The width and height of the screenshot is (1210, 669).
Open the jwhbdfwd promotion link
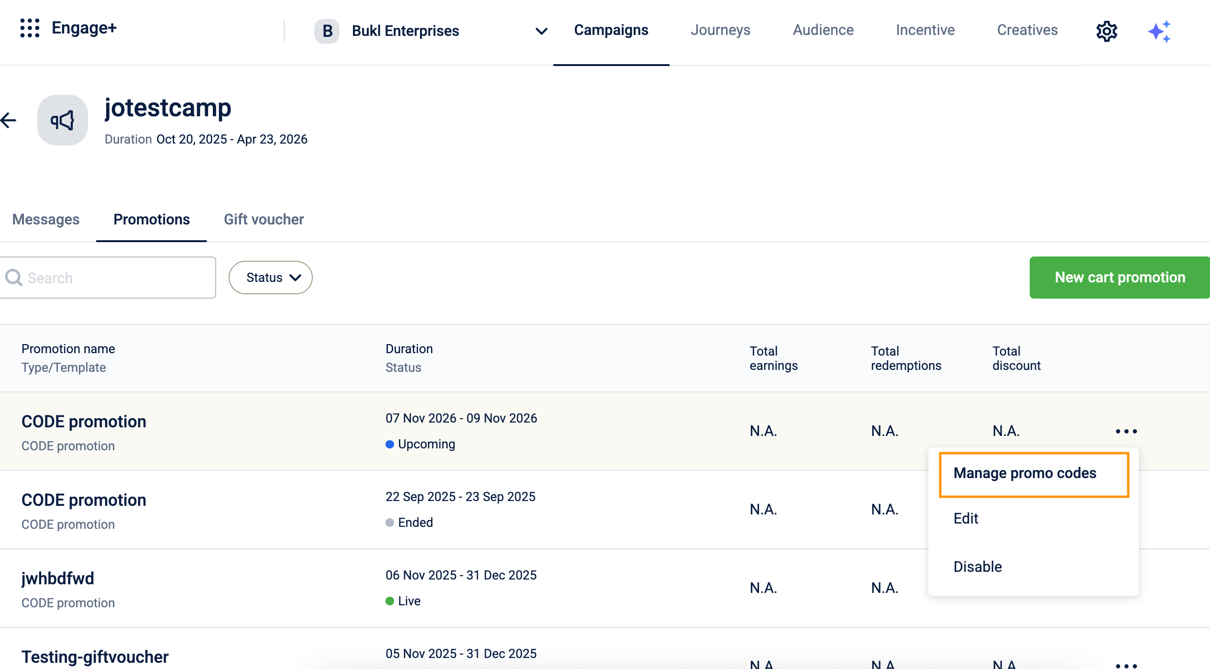58,578
